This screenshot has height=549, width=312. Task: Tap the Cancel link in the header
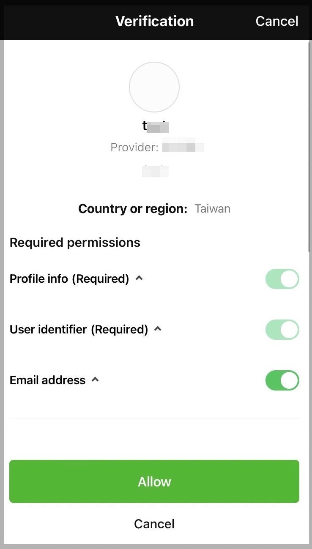(x=277, y=21)
